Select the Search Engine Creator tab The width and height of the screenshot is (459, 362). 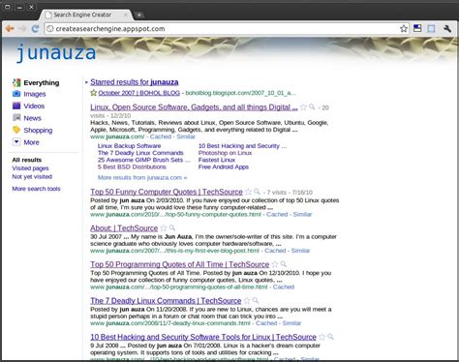[85, 15]
